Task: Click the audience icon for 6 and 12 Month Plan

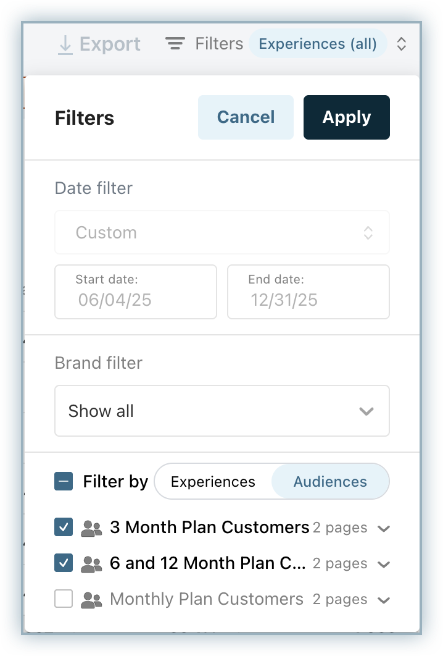Action: point(91,564)
